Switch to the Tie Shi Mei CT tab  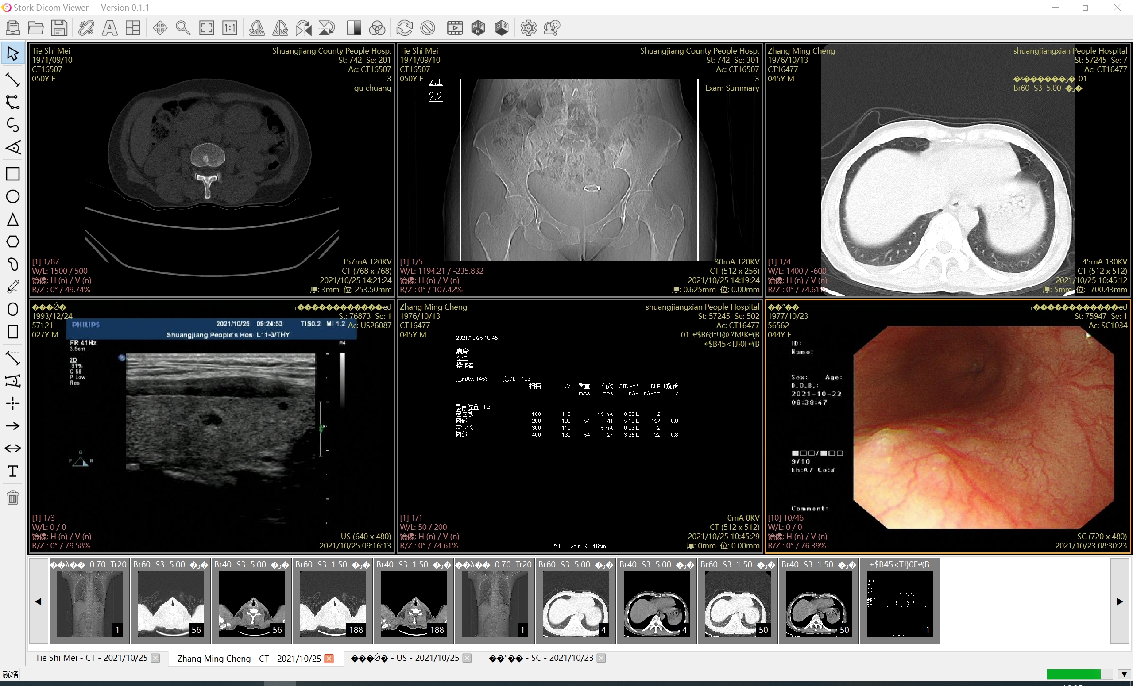tap(92, 658)
